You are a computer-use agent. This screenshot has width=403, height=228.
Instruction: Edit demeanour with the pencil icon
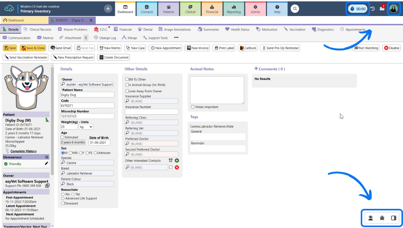(x=47, y=163)
